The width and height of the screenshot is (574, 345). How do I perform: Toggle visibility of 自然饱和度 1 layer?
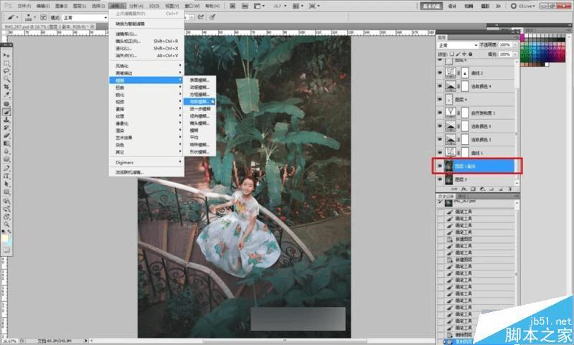coord(440,113)
